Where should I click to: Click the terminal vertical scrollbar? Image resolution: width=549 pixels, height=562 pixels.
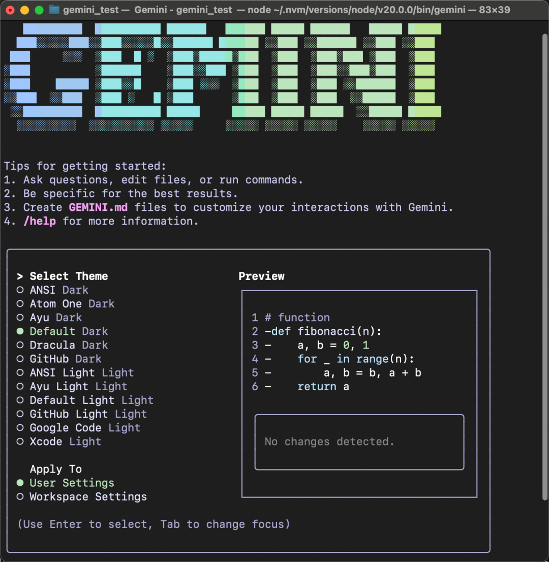point(545,267)
